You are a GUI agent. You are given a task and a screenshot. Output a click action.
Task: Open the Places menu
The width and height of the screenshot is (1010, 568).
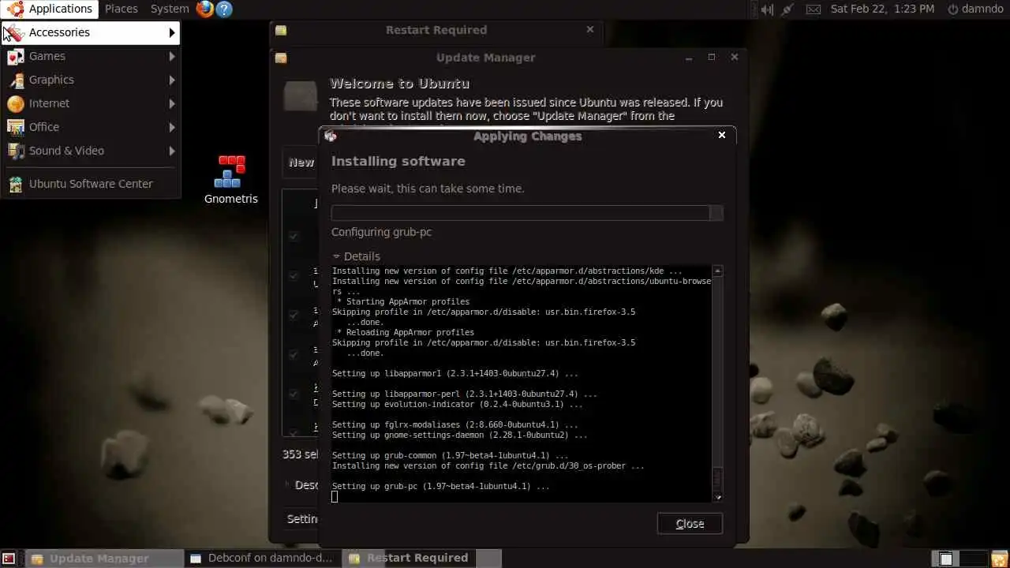(122, 9)
